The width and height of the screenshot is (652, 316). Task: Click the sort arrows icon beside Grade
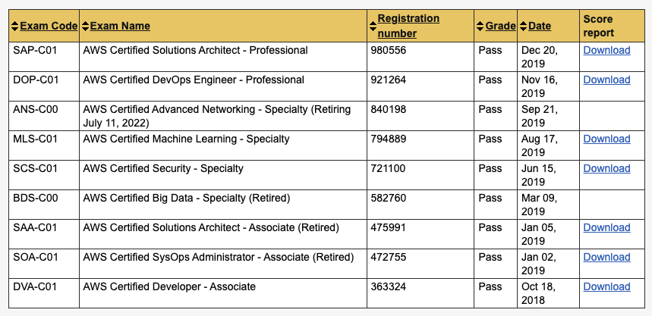(x=480, y=27)
